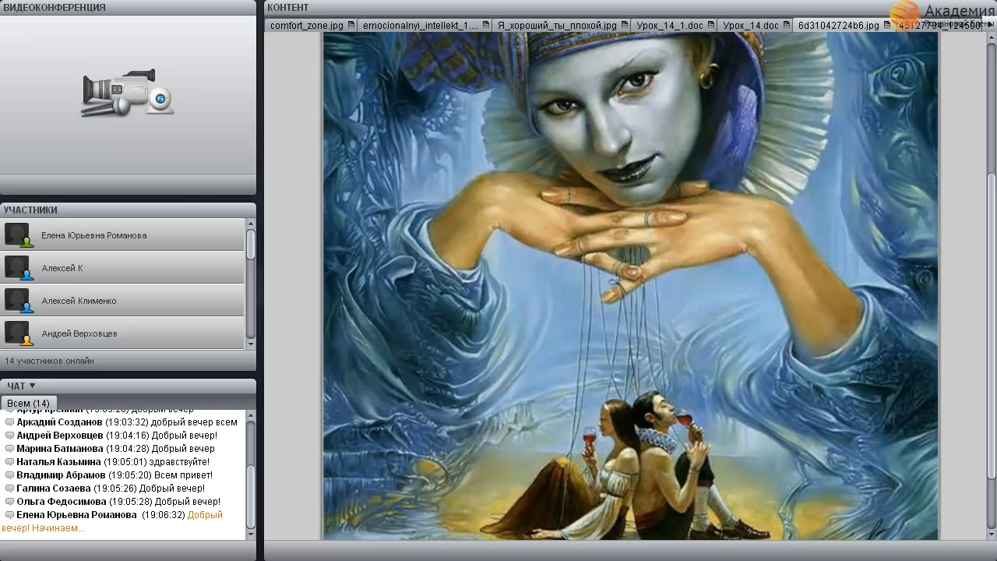
Task: Click orange message 'Добрый вечер! Начинаем...'
Action: tap(112, 521)
